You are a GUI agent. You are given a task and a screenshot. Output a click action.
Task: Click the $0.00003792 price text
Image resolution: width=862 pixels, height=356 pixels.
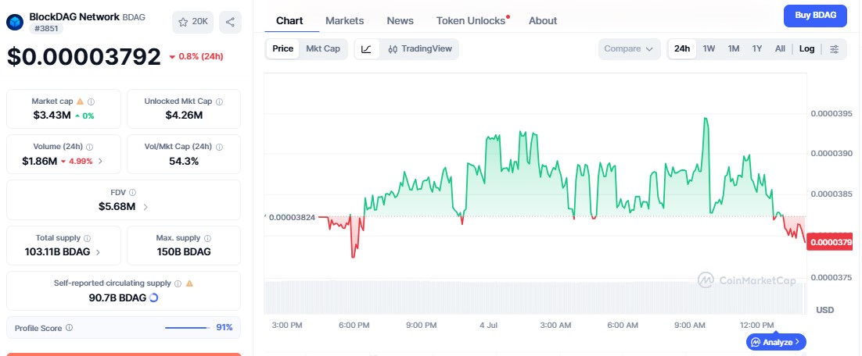point(84,57)
